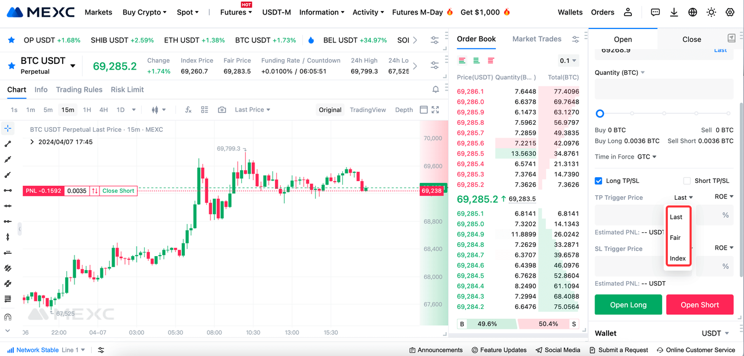The image size is (744, 356).
Task: Uncheck the Long TP/SL checkbox
Action: tap(599, 181)
